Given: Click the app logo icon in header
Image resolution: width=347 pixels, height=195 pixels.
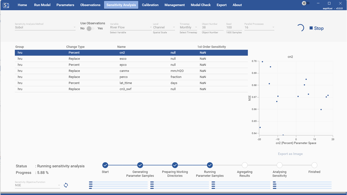Looking at the screenshot, I should pyautogui.click(x=6, y=5).
